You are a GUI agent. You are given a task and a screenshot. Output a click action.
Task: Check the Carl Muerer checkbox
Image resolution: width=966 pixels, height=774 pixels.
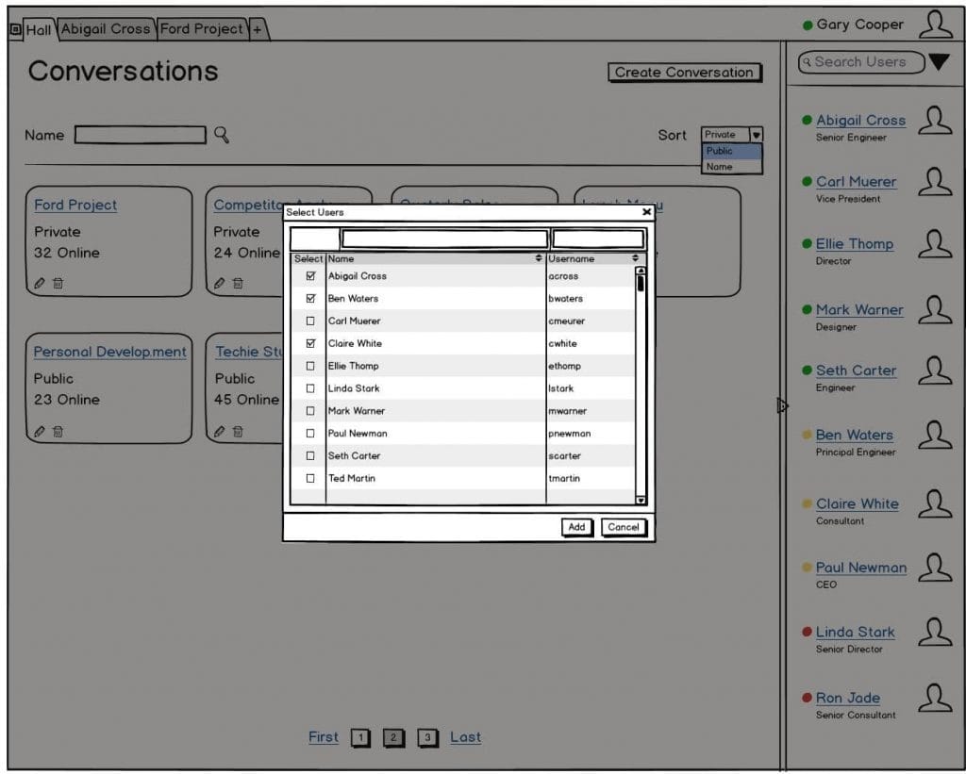coord(310,321)
